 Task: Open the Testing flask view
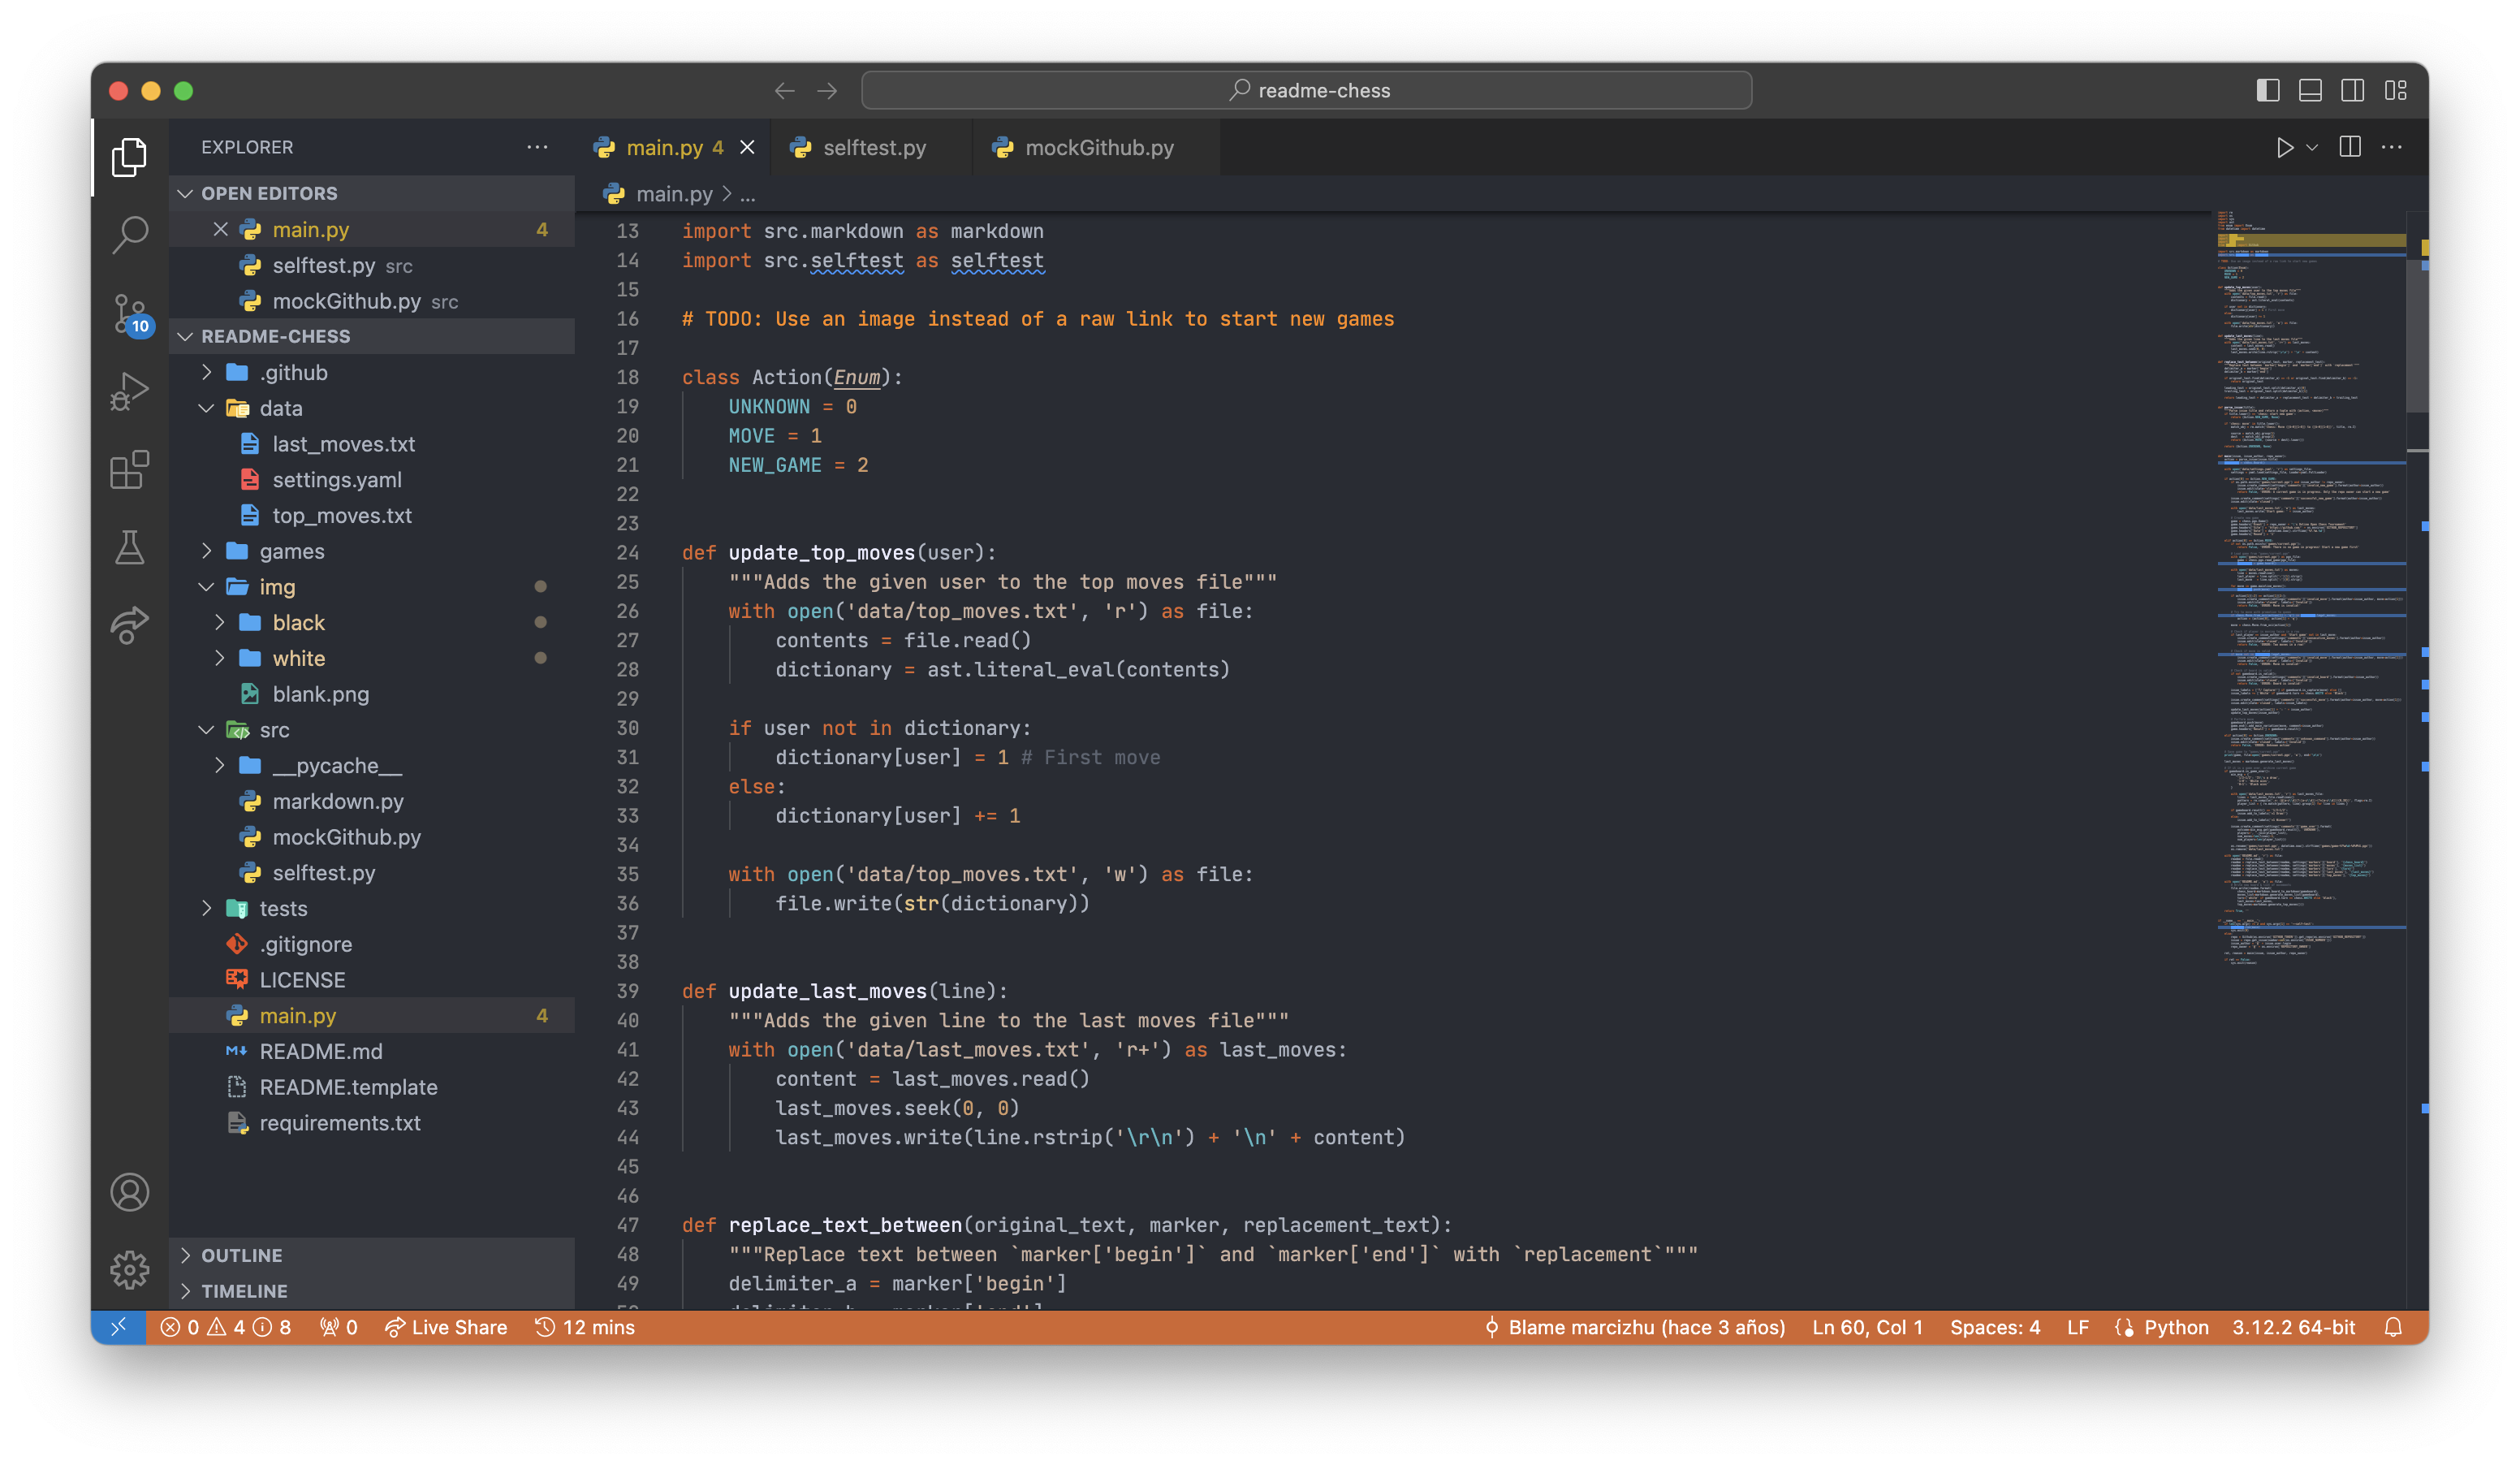(x=130, y=547)
